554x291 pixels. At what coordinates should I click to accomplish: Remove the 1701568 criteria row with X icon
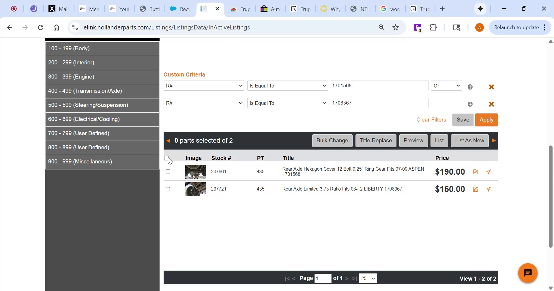(491, 87)
